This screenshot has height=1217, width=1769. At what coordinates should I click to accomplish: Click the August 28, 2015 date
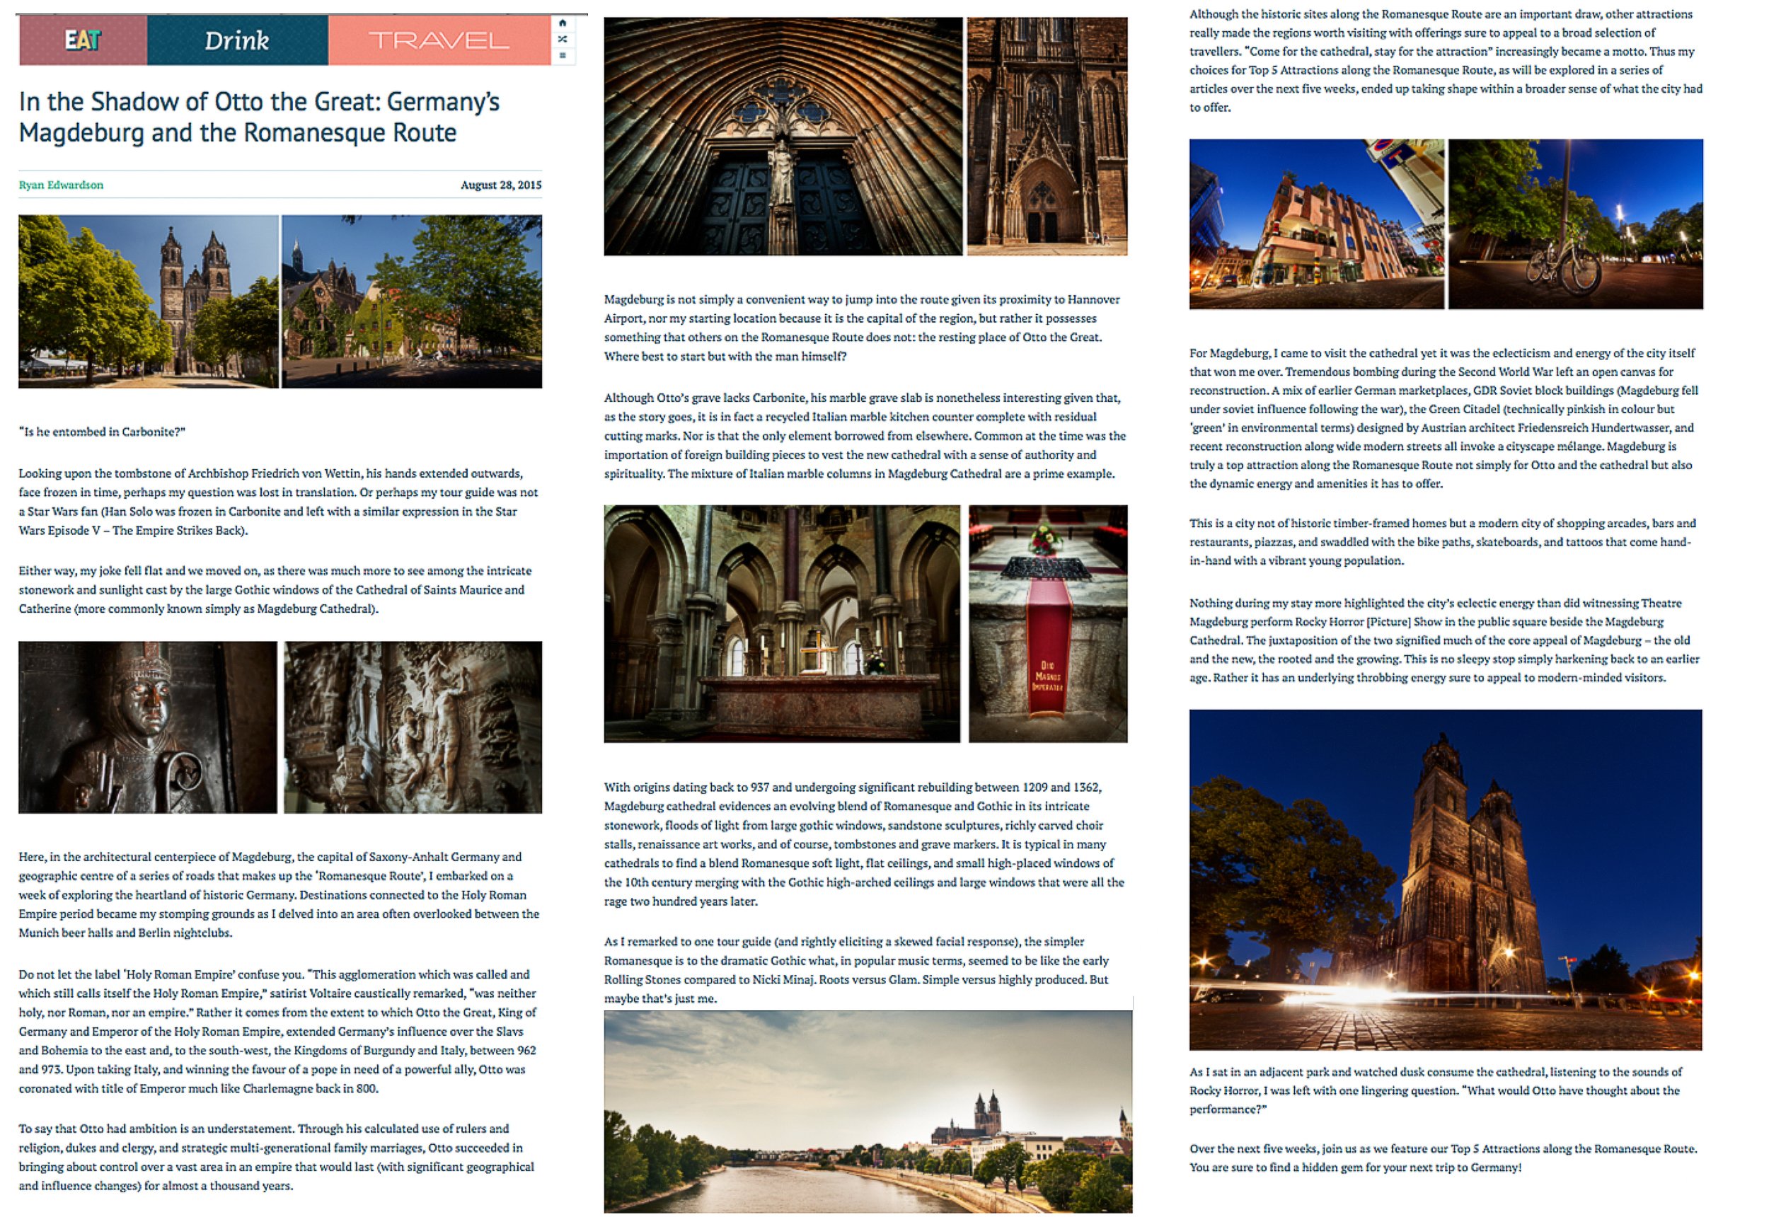click(x=501, y=185)
